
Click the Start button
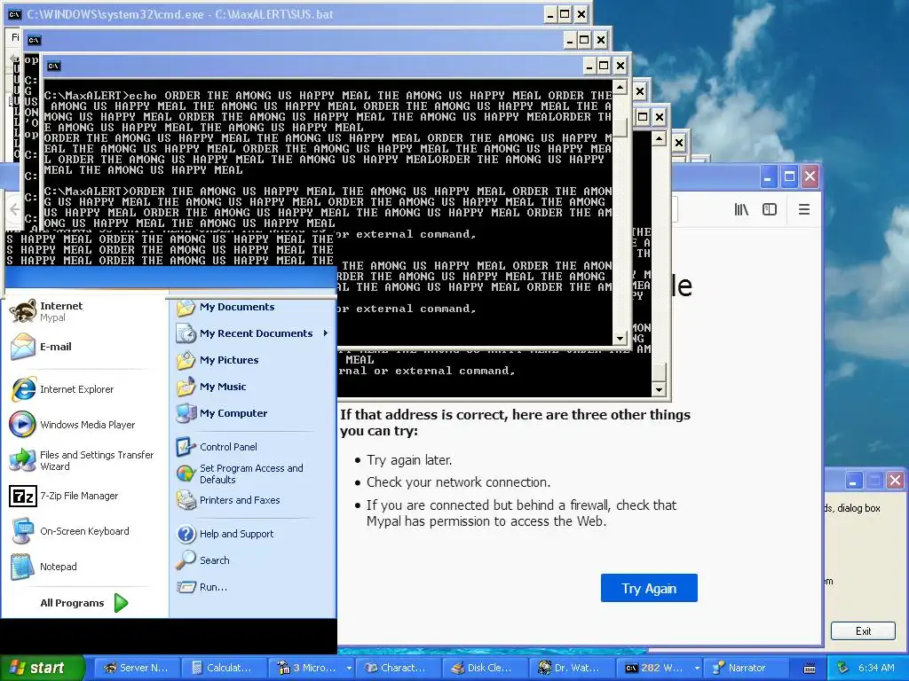coord(42,668)
